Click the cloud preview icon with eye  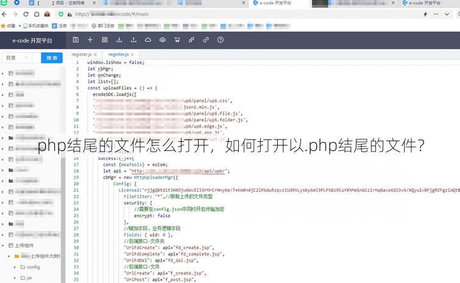point(163,40)
